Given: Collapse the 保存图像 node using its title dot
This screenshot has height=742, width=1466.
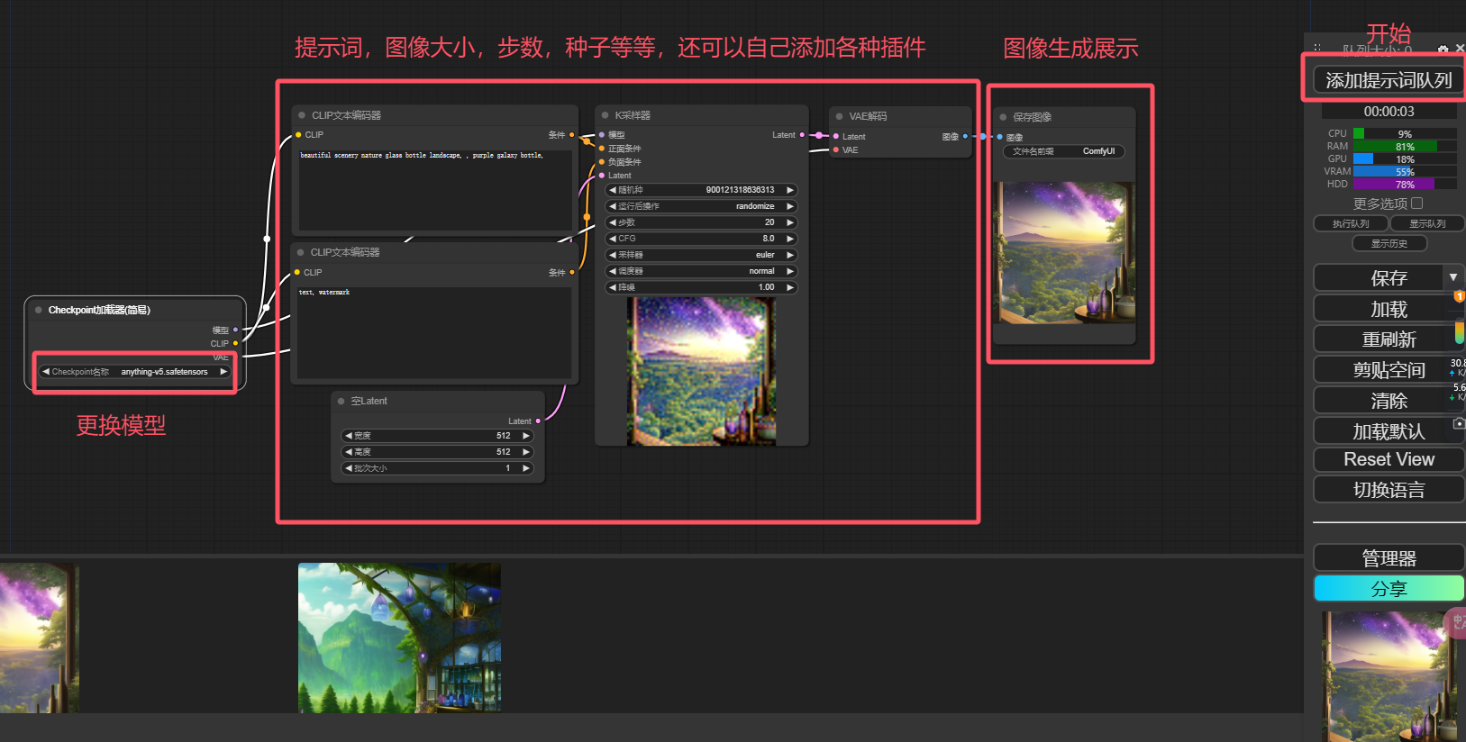Looking at the screenshot, I should tap(1003, 117).
